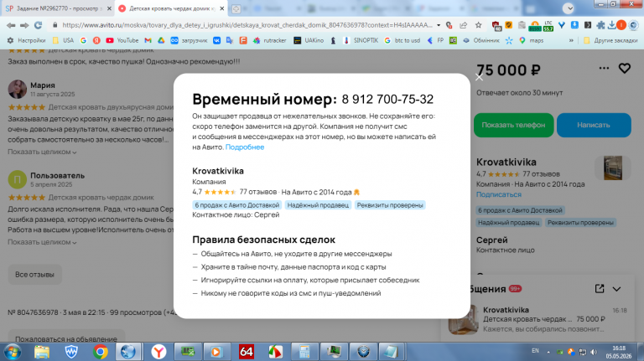Close the Детская кровать чердак tab
Screen dimensions: 644x361
221,8
